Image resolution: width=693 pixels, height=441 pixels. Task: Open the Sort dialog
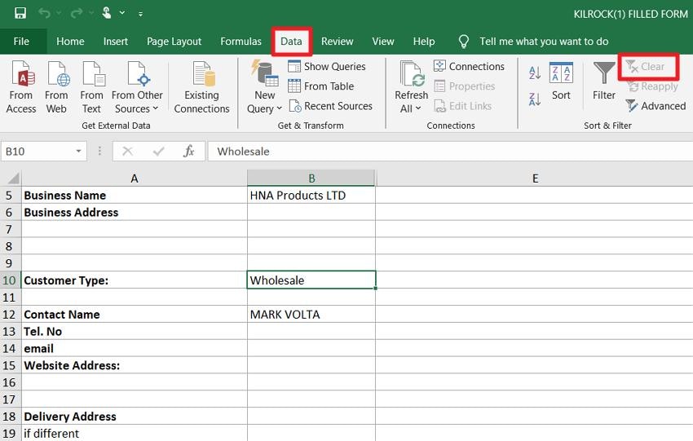[x=561, y=82]
